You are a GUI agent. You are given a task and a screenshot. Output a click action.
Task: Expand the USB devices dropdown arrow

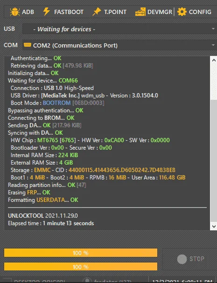(213, 29)
